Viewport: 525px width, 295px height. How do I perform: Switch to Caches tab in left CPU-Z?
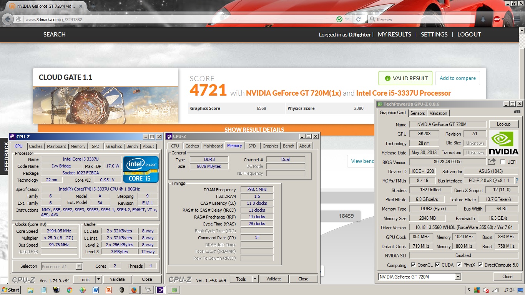point(36,146)
